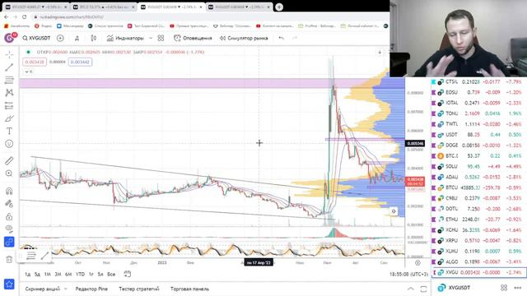Toggle magnet mode for drawings
527x296 pixels.
[x=9, y=191]
